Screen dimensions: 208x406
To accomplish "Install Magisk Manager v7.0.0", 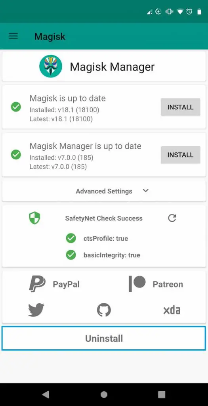I will 180,155.
